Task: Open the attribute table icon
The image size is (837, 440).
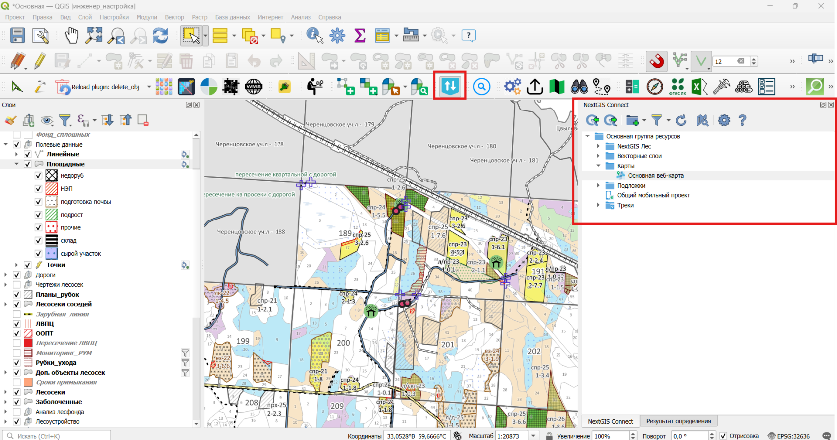Action: [x=382, y=36]
